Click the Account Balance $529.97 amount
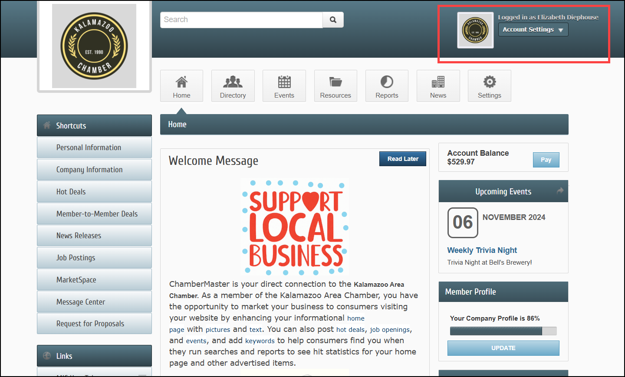 461,162
